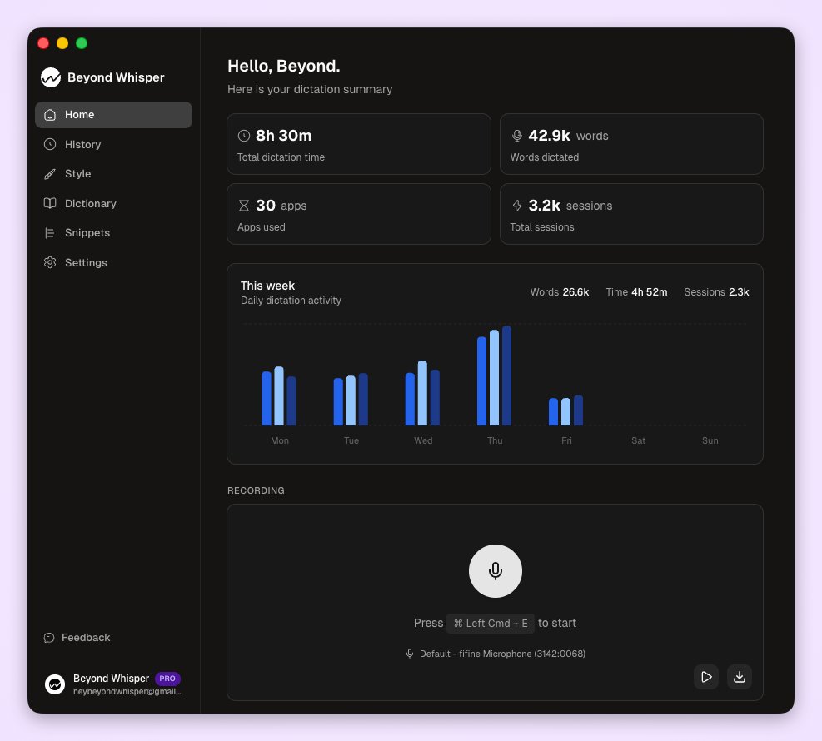The width and height of the screenshot is (822, 741).
Task: Open the Snippets section
Action: point(113,232)
